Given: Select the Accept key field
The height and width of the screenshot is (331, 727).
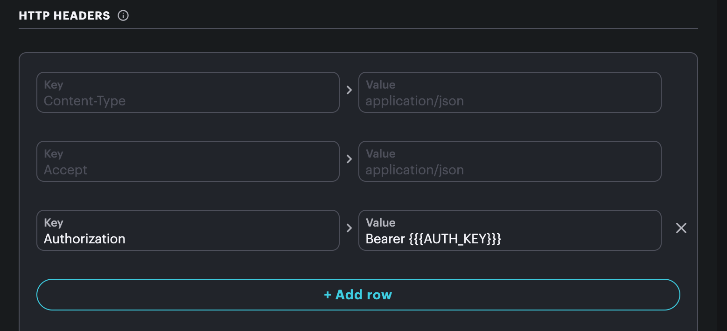Looking at the screenshot, I should (188, 161).
